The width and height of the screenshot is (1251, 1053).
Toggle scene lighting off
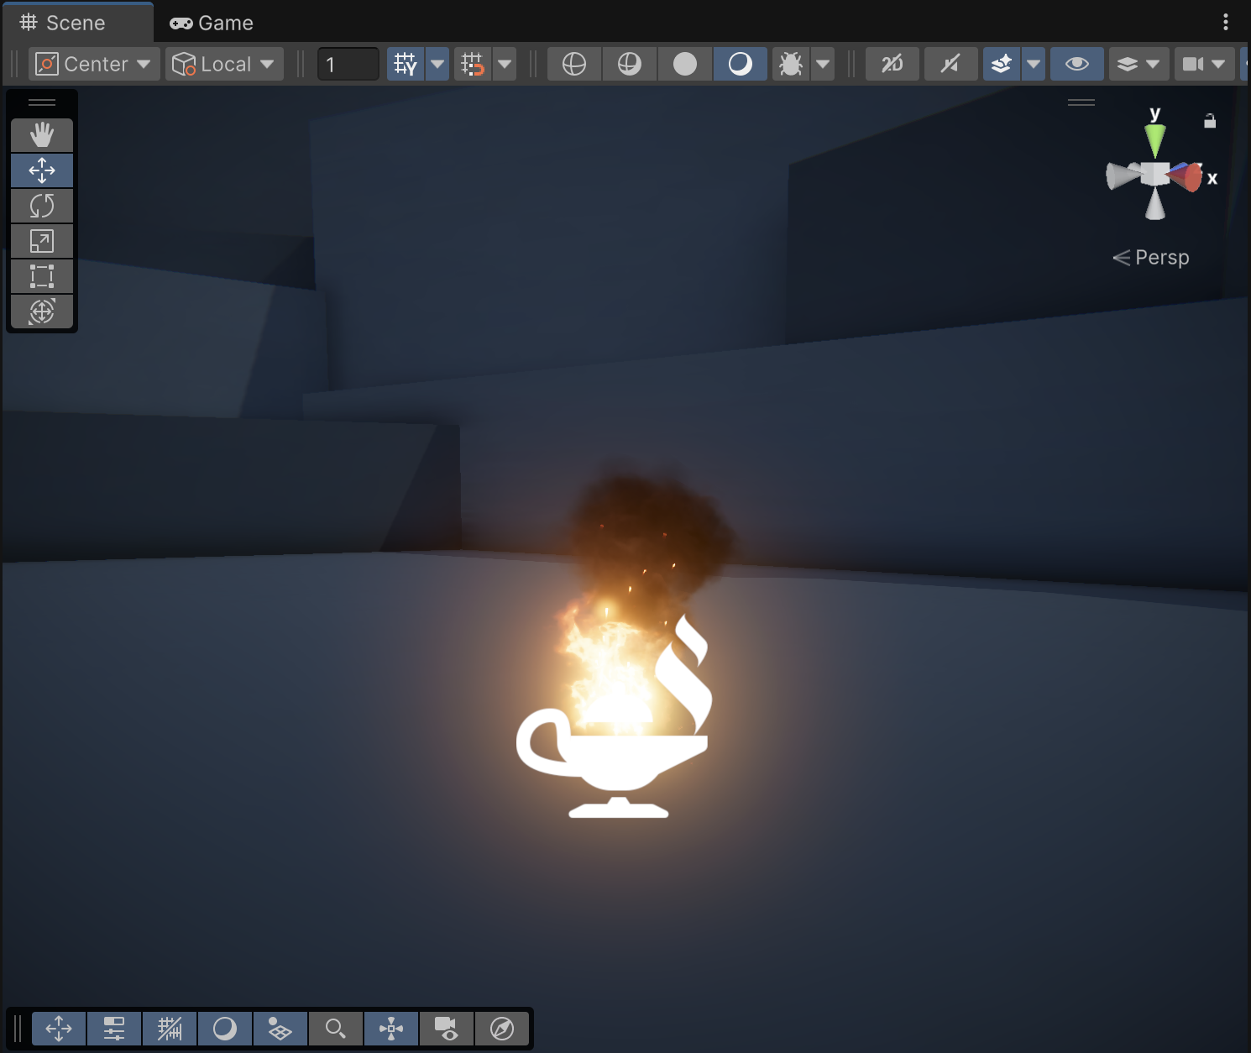[950, 64]
